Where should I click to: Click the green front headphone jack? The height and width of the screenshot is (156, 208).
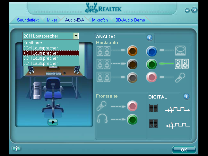point(132,119)
